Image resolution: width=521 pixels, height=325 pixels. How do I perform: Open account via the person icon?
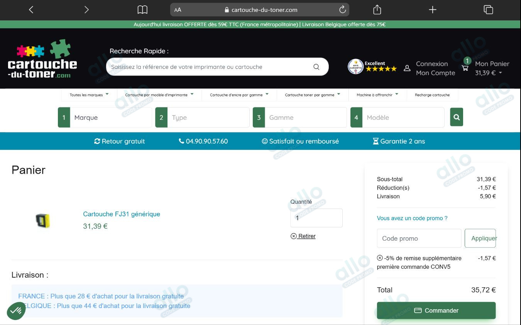pyautogui.click(x=407, y=67)
